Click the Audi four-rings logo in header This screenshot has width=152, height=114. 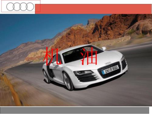tap(20, 7)
